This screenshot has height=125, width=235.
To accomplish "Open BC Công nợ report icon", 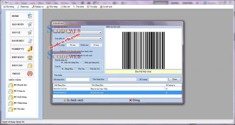I will coord(11,91).
